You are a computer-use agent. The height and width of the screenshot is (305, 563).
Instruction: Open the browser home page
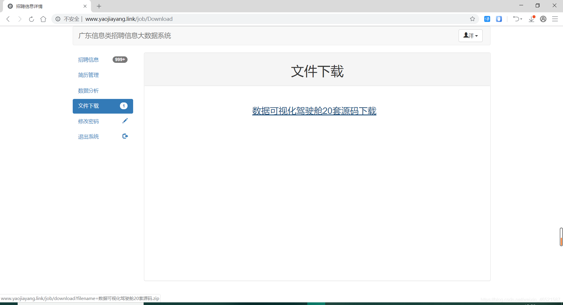[43, 19]
